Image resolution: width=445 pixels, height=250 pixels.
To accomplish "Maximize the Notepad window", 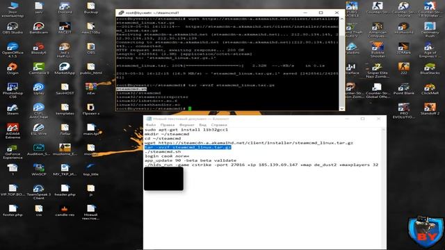I will point(363,119).
